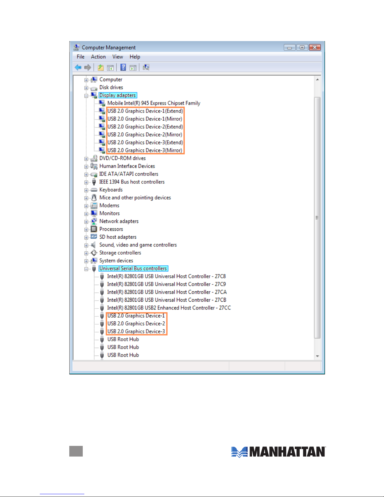Click the Universal Serial Bus controllers plug icon
The image size is (384, 497).
pyautogui.click(x=94, y=268)
